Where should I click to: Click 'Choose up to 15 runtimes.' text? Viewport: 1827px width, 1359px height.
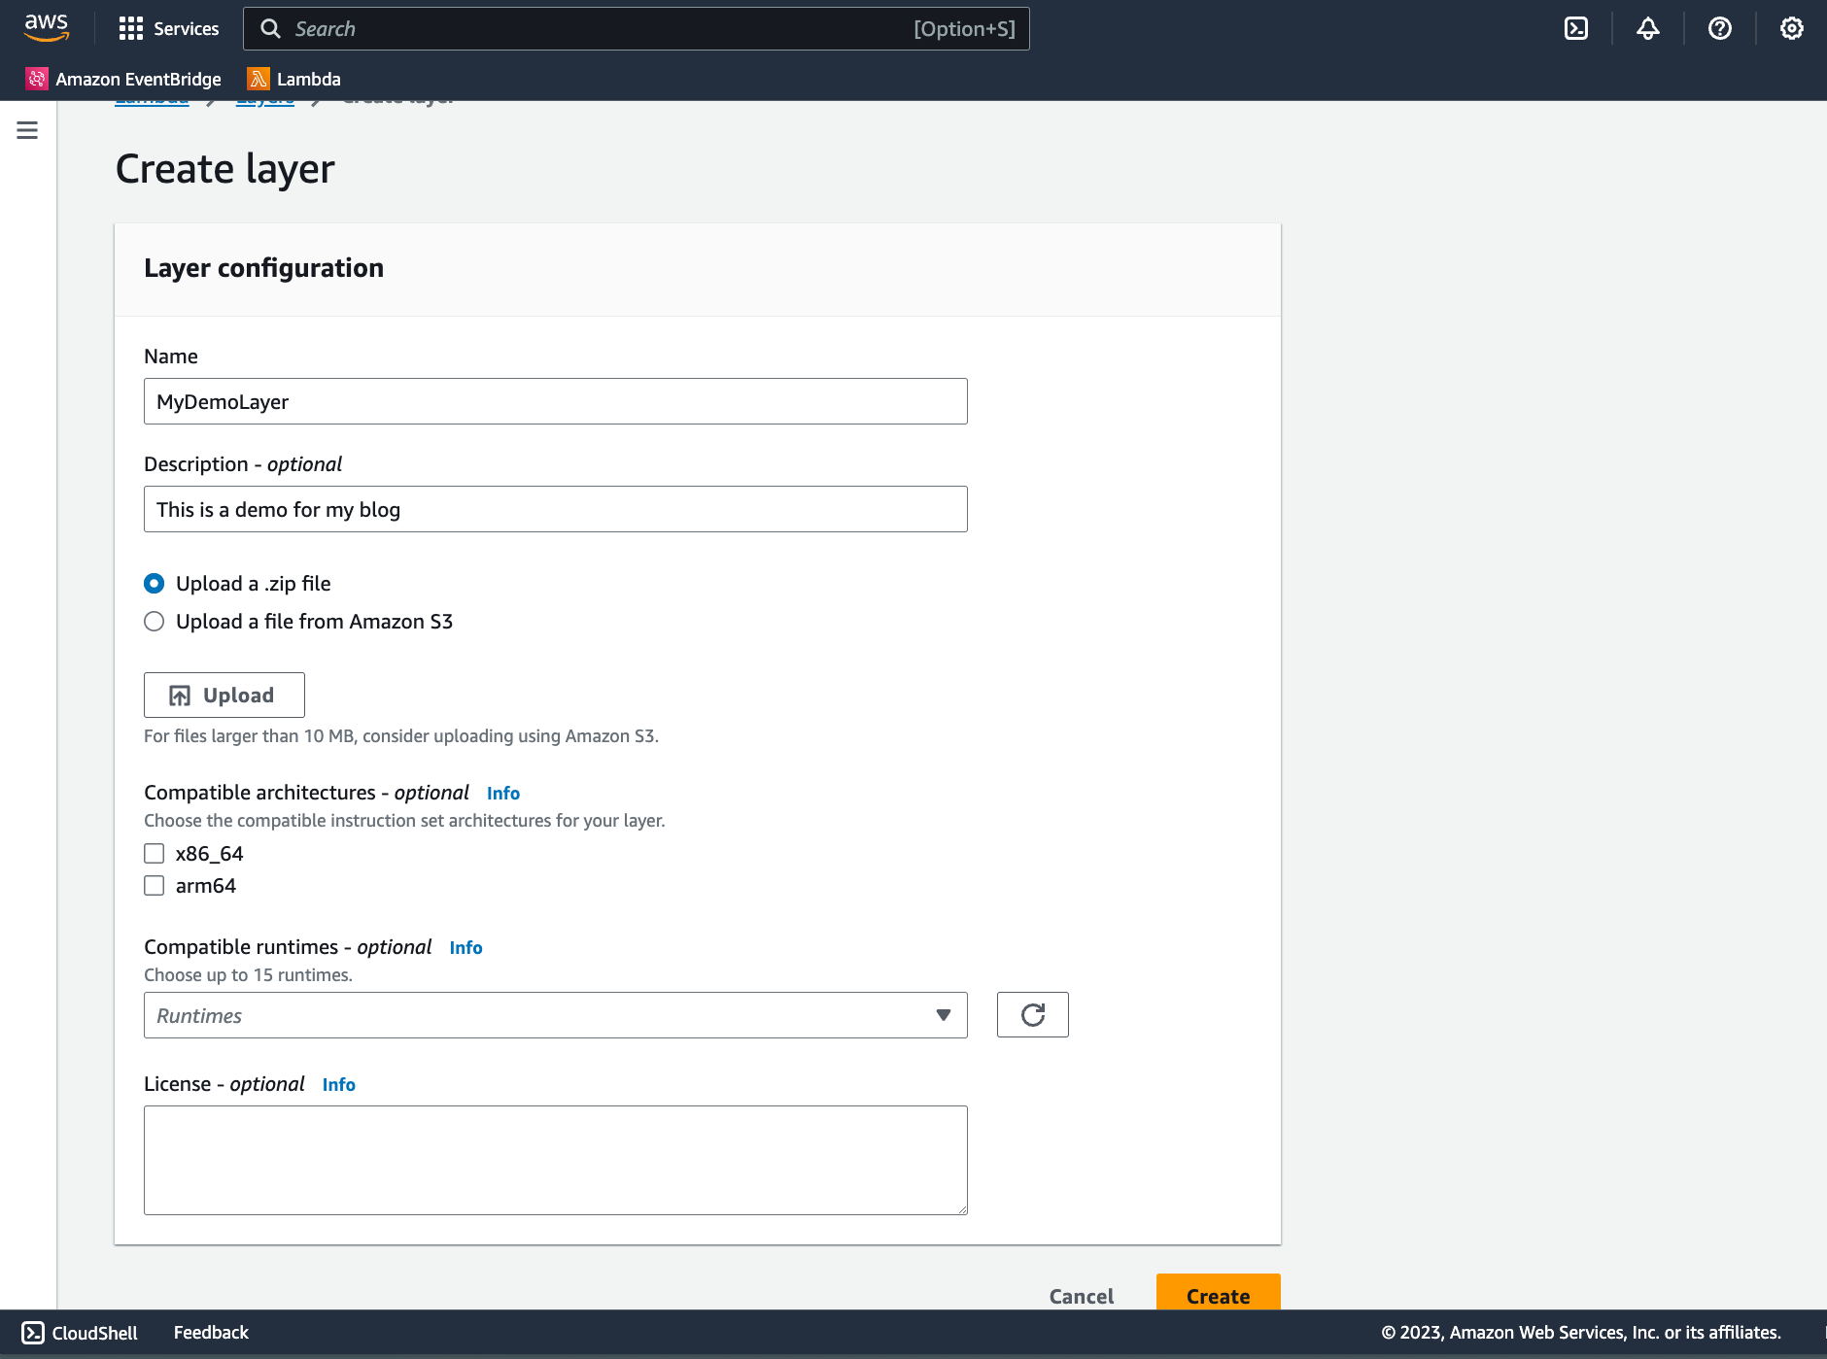(x=248, y=975)
